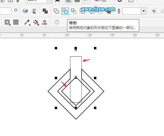Click the middle-right selection handle
164x136 pixels.
point(95,78)
